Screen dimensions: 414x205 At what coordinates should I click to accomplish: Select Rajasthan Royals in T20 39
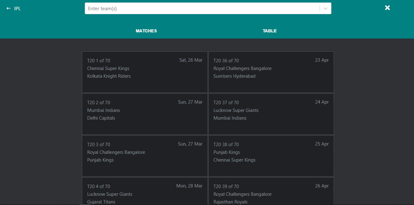tap(230, 202)
